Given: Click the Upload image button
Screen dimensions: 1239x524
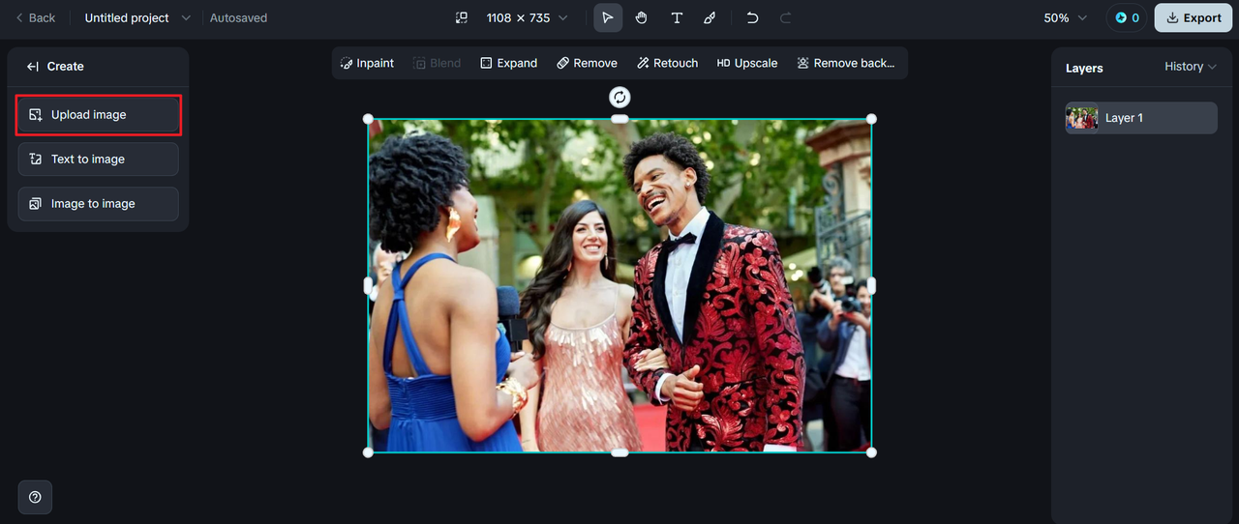Looking at the screenshot, I should 98,115.
